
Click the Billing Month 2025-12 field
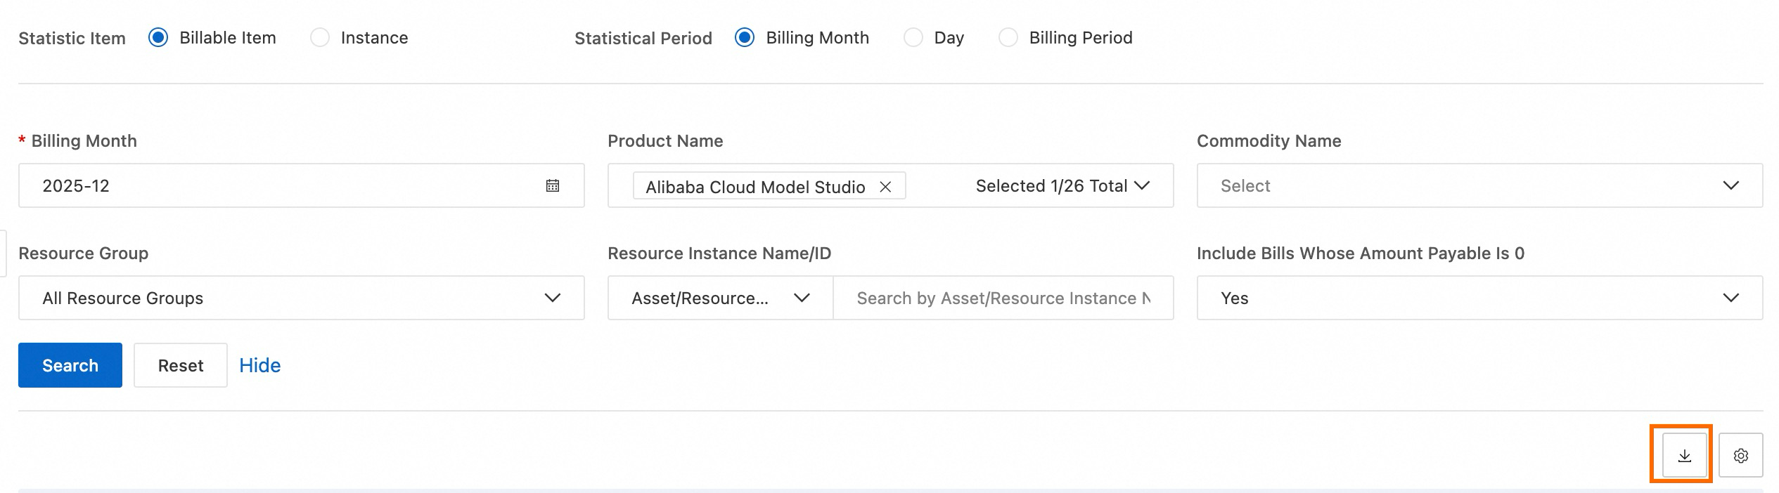[x=281, y=185]
